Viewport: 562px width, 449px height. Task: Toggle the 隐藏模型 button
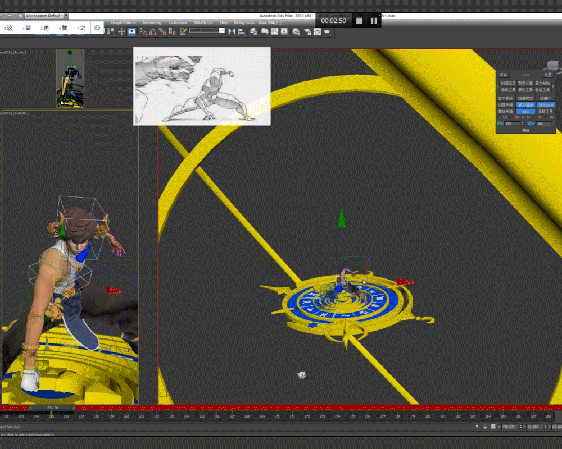(525, 98)
